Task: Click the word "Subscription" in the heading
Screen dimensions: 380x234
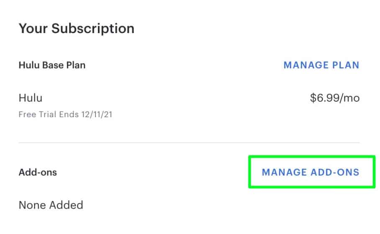Action: [94, 28]
